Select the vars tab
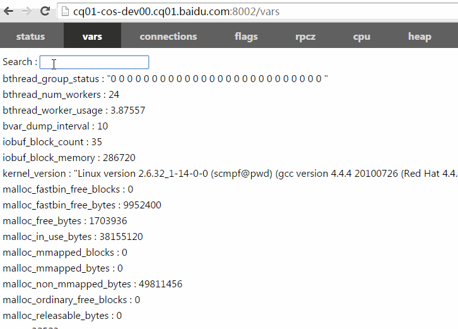The height and width of the screenshot is (329, 458). tap(92, 37)
